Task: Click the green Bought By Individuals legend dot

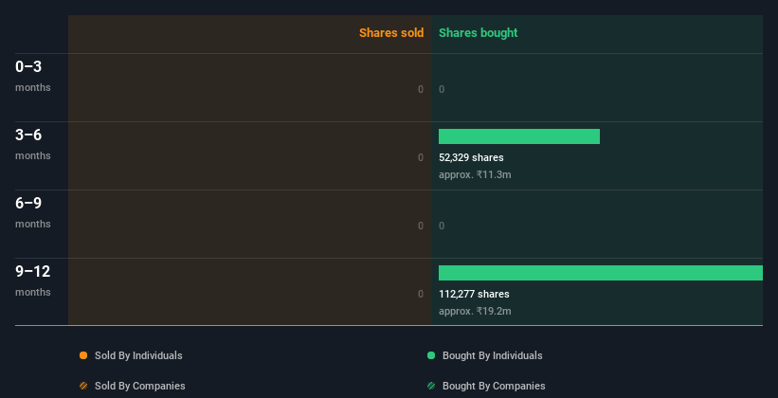Action: coord(430,355)
